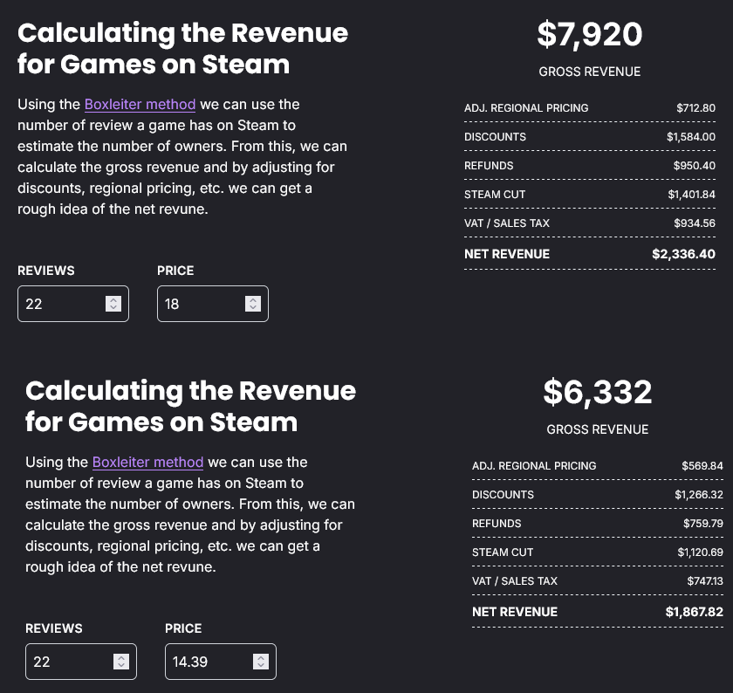
Task: Click the $1,401.84 Steam cut value
Action: pyautogui.click(x=691, y=195)
